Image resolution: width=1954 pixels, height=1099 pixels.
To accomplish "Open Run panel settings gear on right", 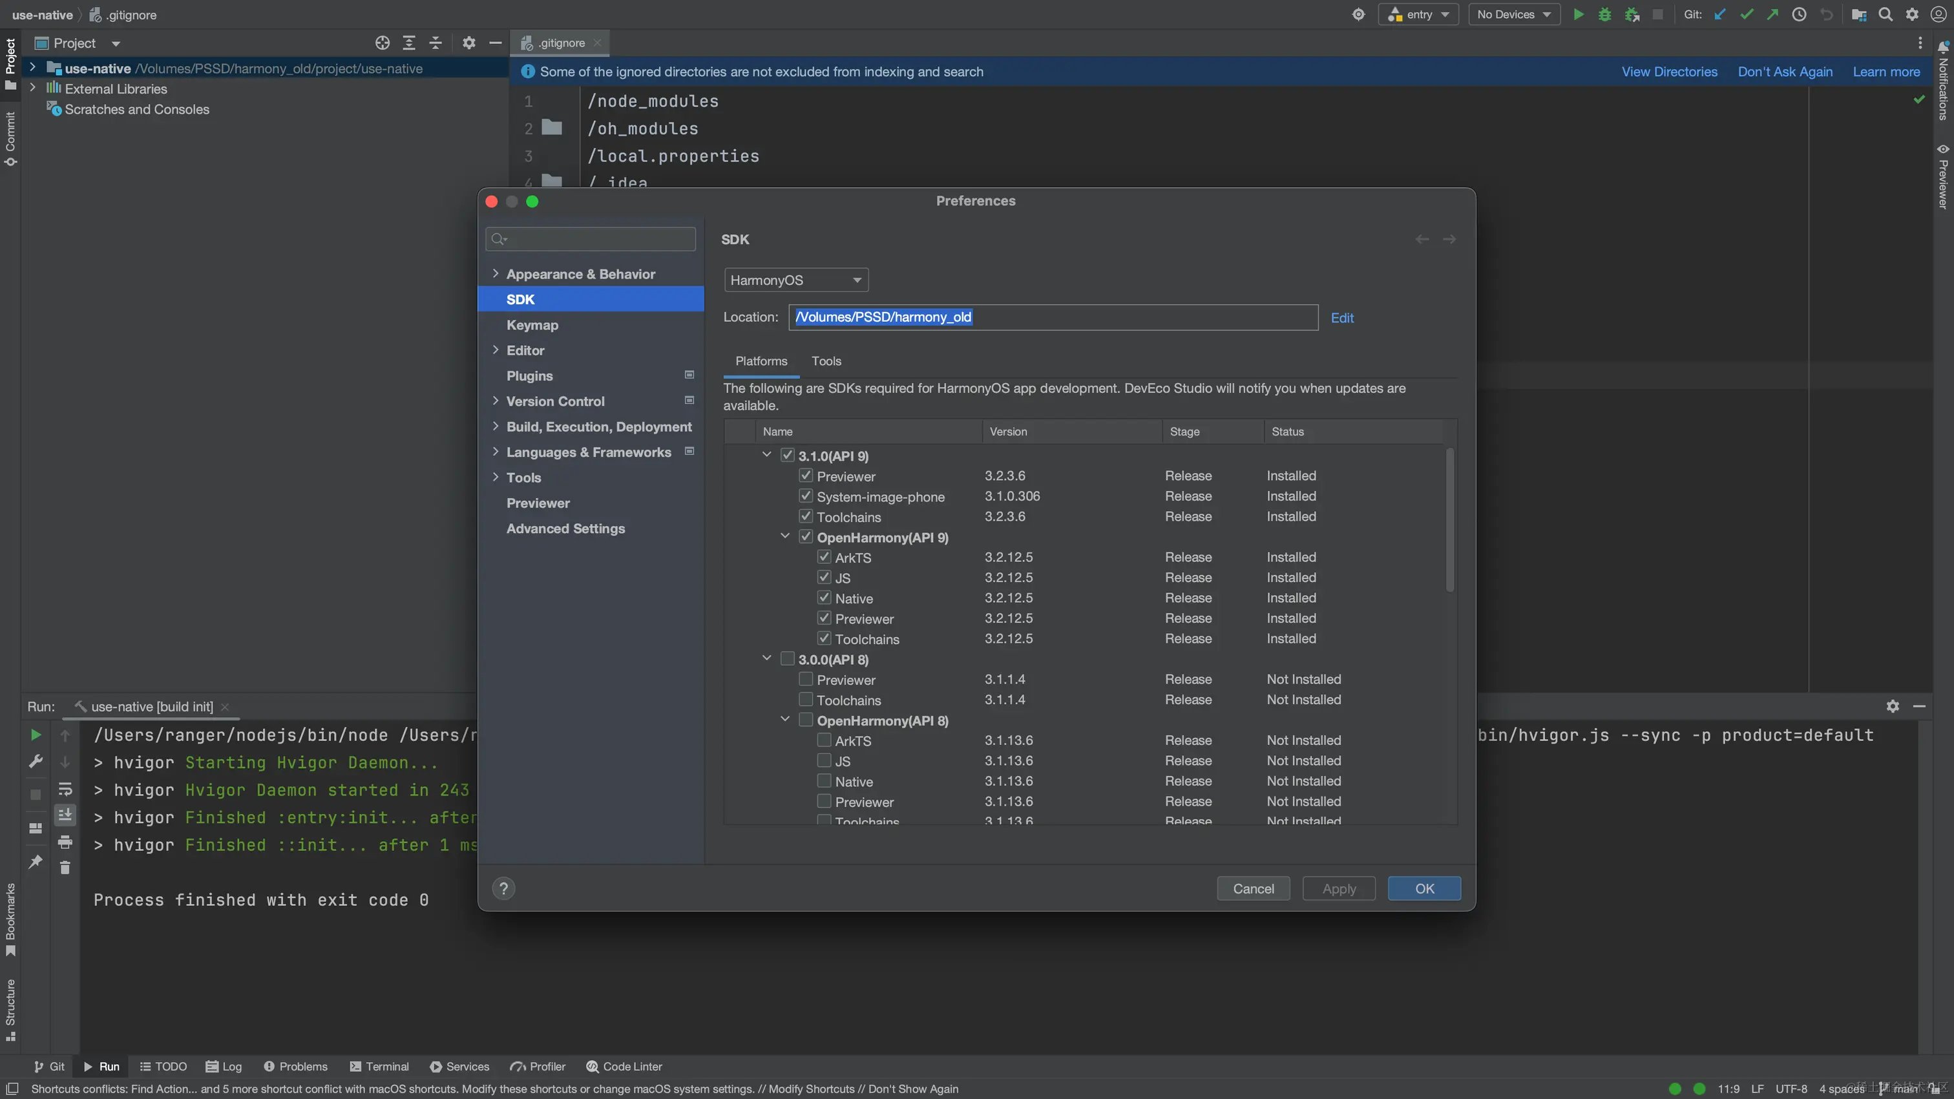I will tap(1893, 706).
